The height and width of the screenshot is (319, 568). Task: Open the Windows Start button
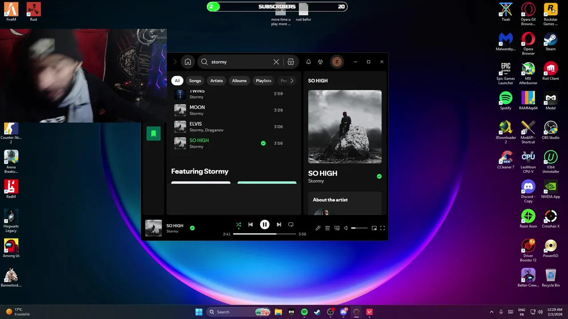point(199,312)
